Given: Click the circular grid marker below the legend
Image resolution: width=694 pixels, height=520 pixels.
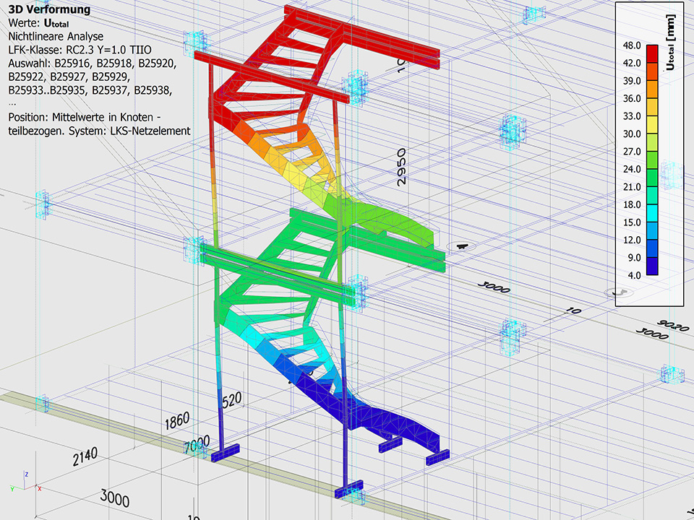Looking at the screenshot, I should [618, 292].
